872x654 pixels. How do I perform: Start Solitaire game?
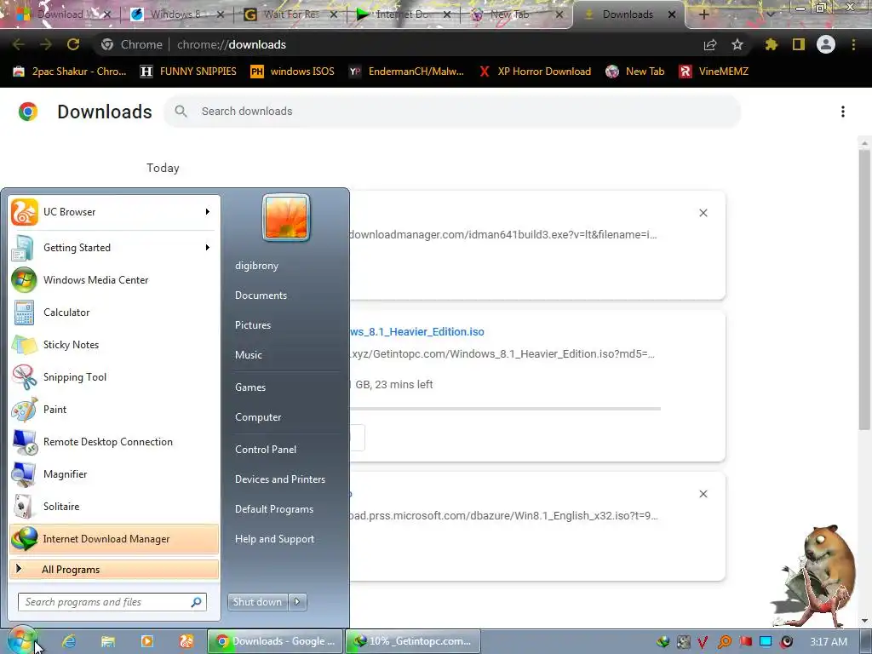(x=114, y=506)
